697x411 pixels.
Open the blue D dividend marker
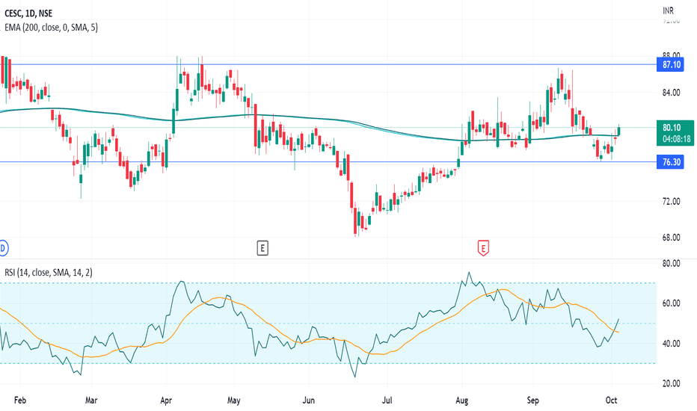(3, 248)
